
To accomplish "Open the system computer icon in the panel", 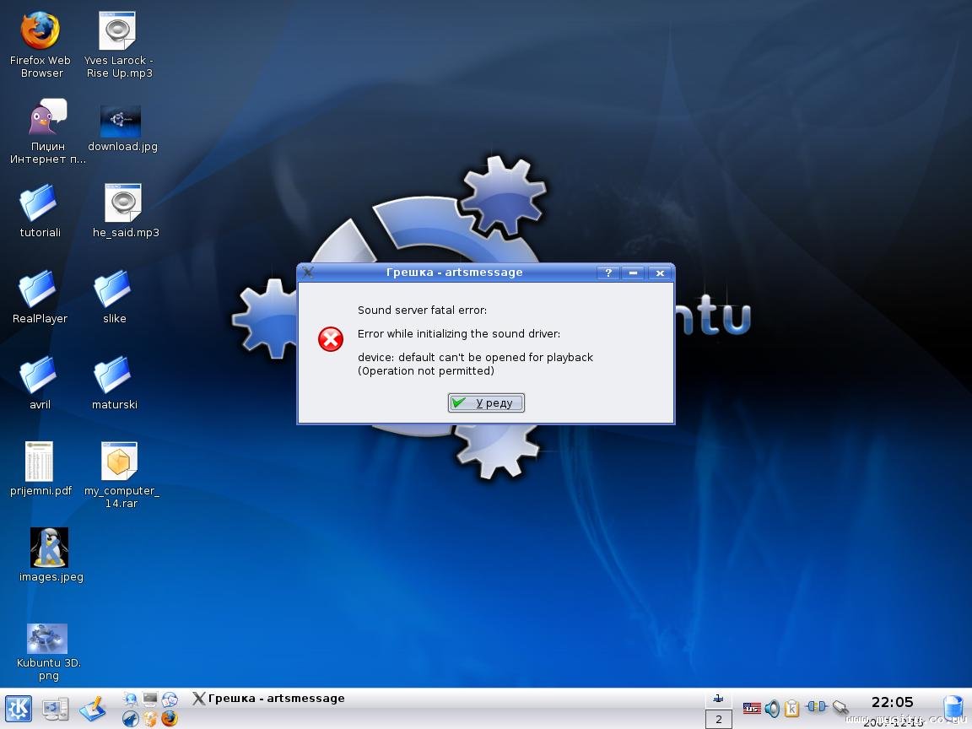I will click(x=56, y=709).
